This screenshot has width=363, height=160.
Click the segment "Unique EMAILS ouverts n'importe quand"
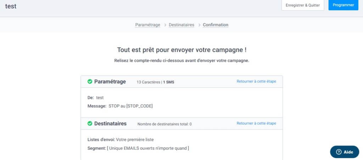tap(148, 148)
